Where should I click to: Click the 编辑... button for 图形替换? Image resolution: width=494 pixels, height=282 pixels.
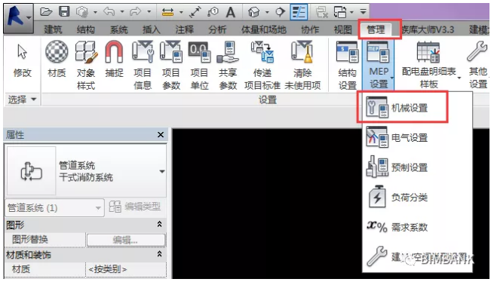point(126,240)
